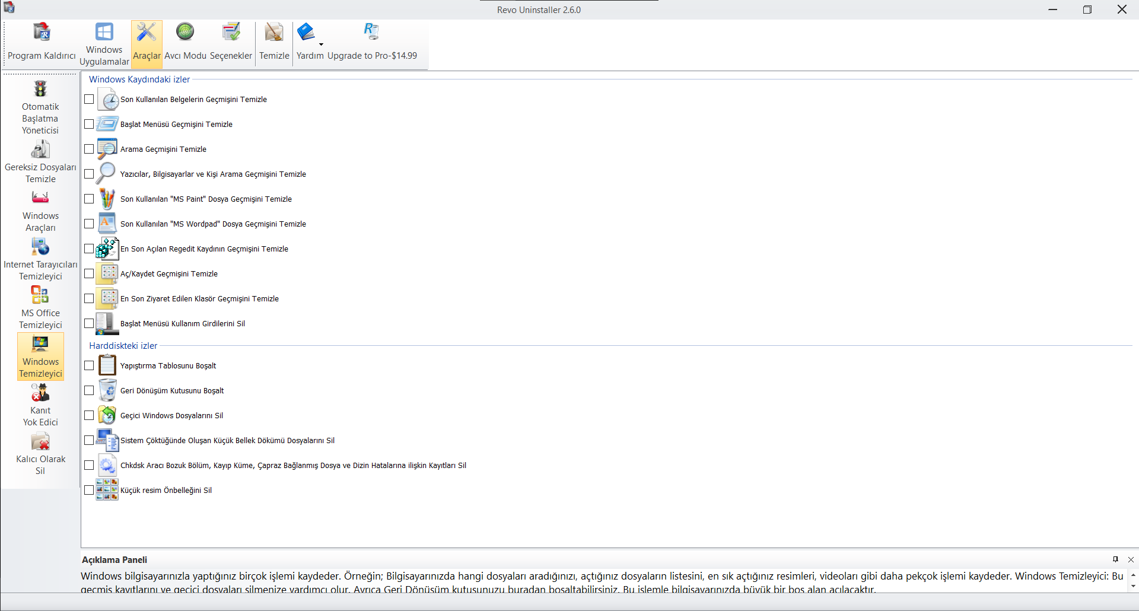Check MS Paint Dosya Geçmişini Temizle

[89, 199]
